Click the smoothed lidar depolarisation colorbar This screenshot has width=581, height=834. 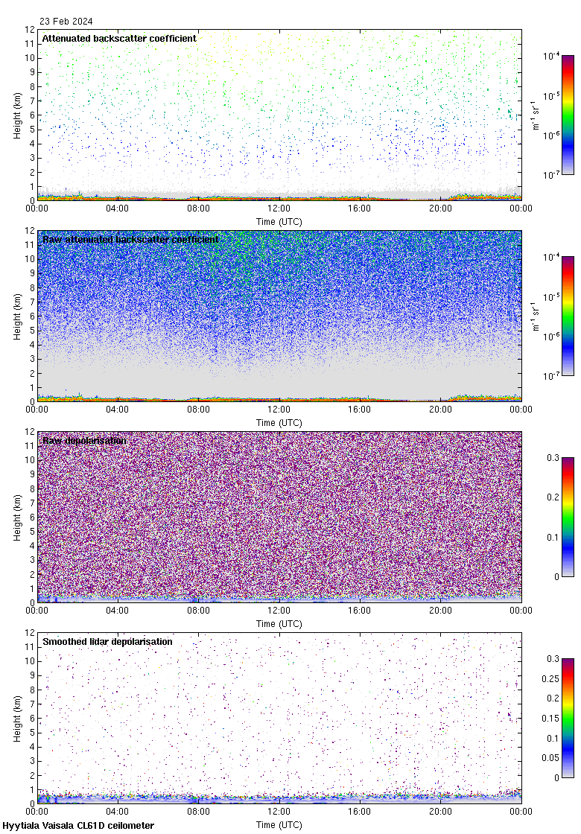coord(568,718)
